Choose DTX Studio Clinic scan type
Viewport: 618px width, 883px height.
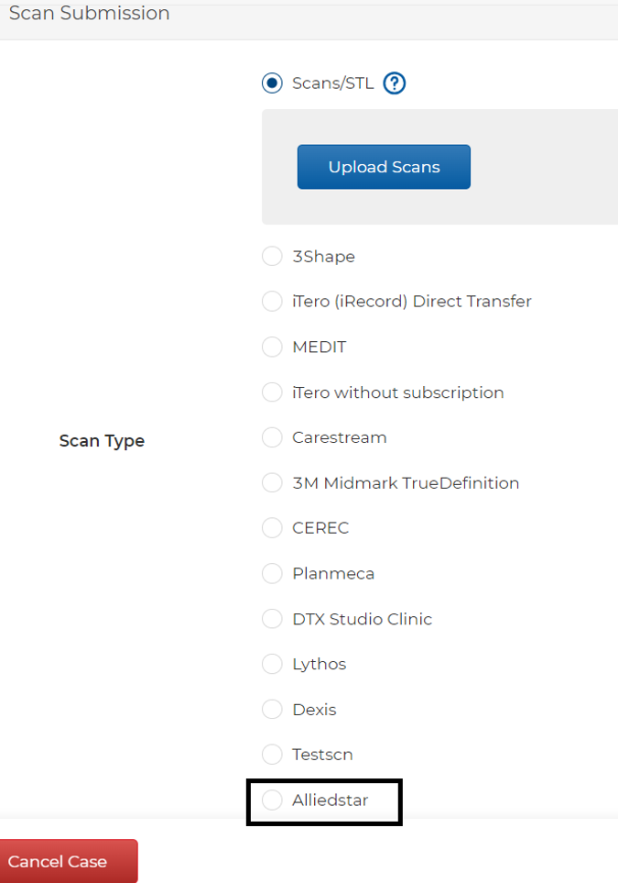coord(272,618)
